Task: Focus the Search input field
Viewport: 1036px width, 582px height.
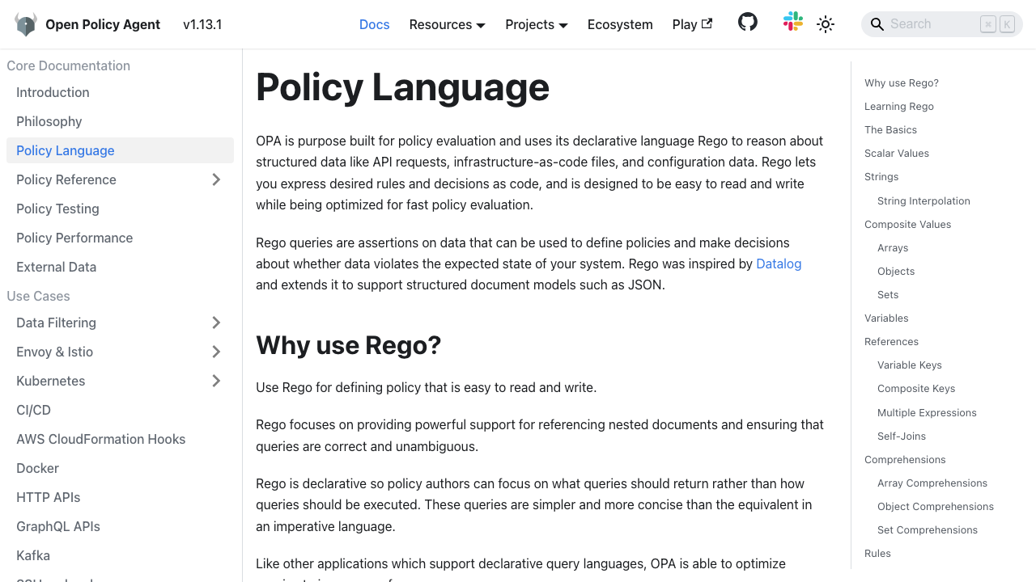Action: [942, 24]
